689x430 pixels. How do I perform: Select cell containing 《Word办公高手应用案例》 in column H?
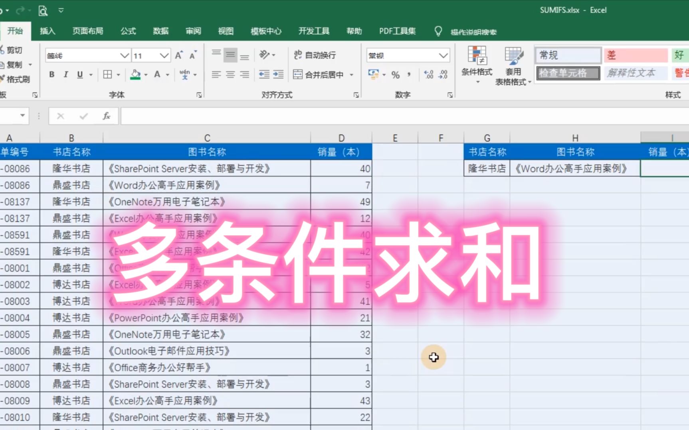point(575,169)
